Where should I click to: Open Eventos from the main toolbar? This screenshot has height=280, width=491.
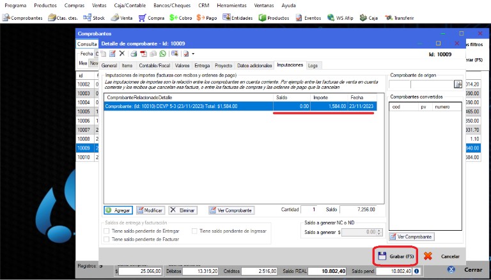pyautogui.click(x=308, y=18)
